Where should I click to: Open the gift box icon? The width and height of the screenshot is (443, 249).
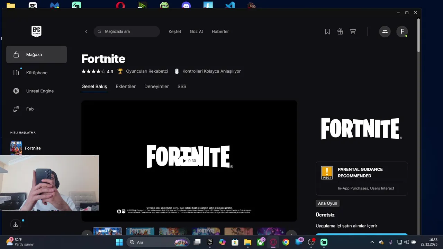(340, 31)
